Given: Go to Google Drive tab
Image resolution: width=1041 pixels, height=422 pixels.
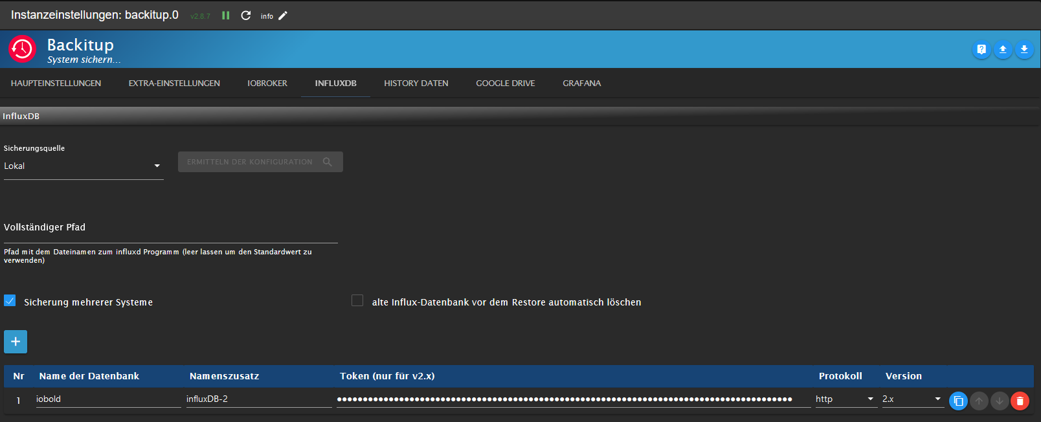Looking at the screenshot, I should pyautogui.click(x=506, y=83).
